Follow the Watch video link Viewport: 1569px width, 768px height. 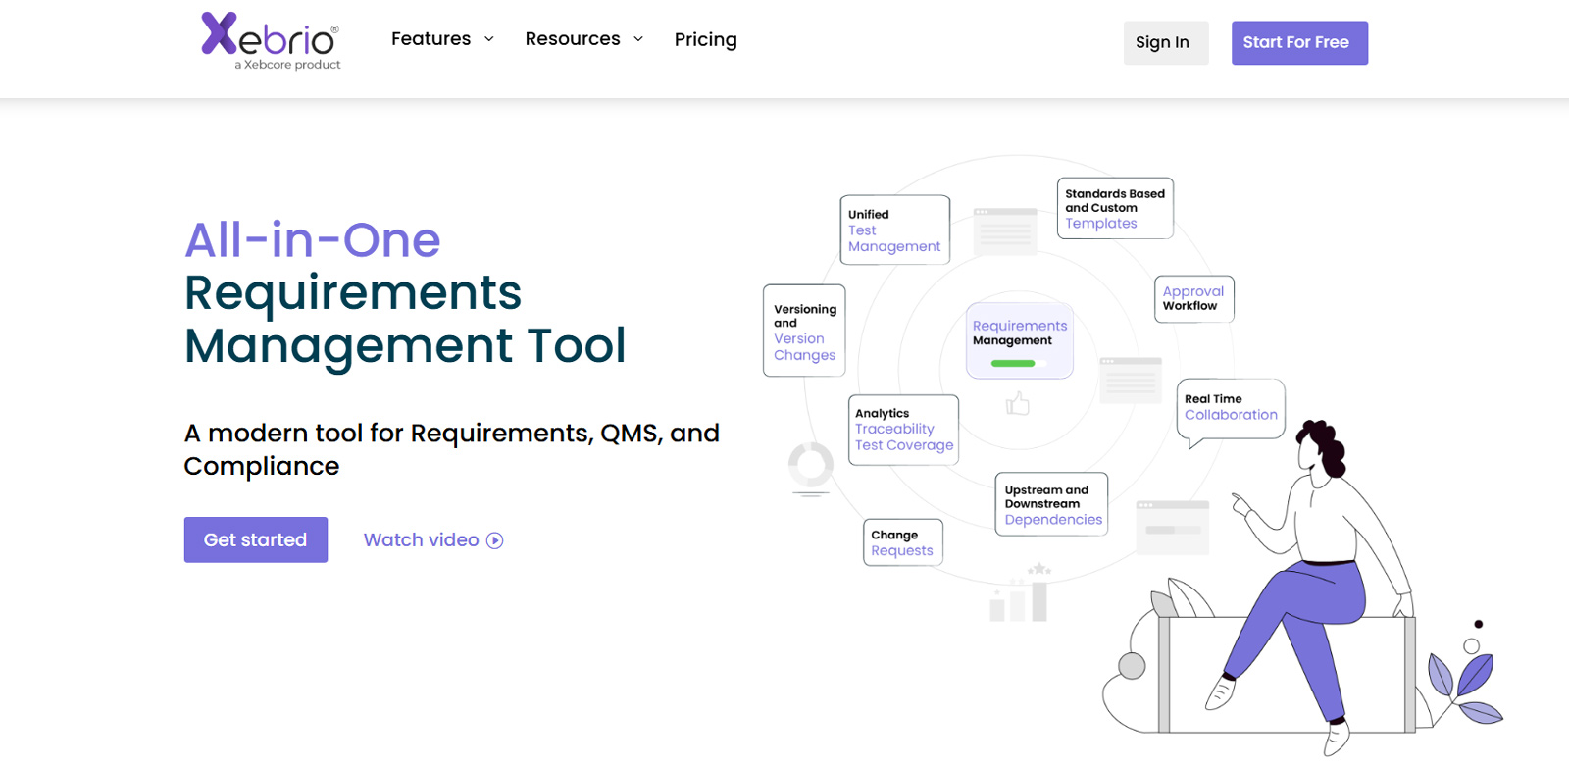[x=421, y=540]
